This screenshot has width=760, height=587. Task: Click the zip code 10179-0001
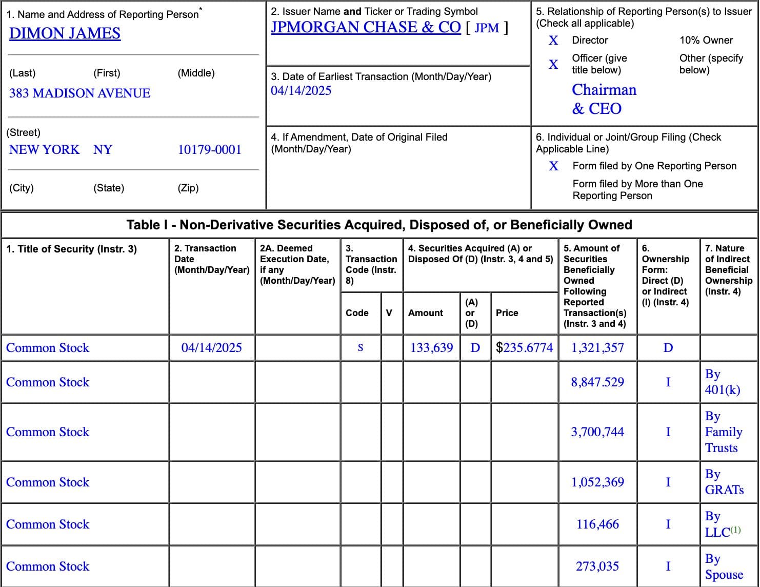coord(209,150)
